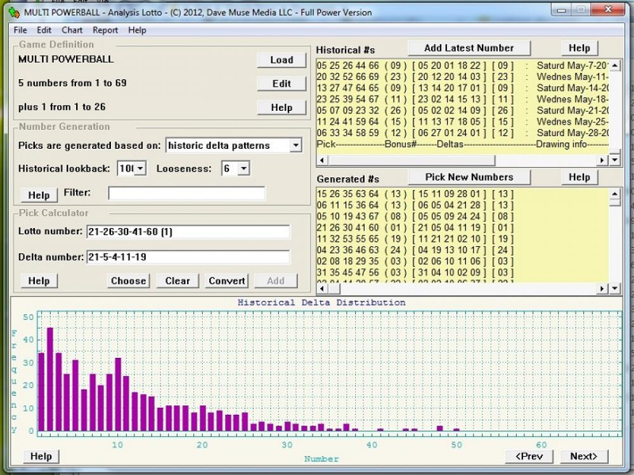The image size is (634, 475).
Task: Click the Edit game definition button
Action: click(x=281, y=83)
